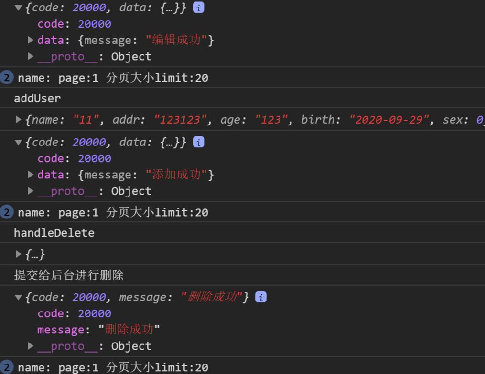Screen dimensions: 485x374
Task: Click the info icon on object above 编辑成功 row
Action: [x=199, y=8]
